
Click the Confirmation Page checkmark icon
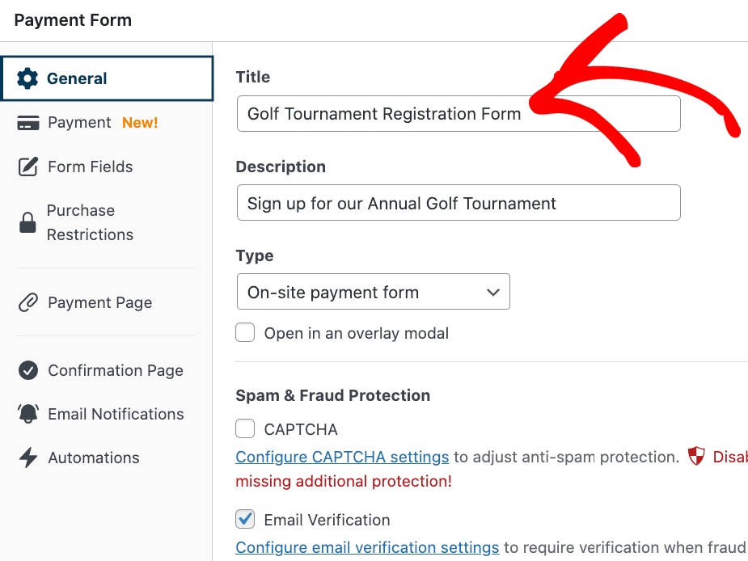point(28,371)
